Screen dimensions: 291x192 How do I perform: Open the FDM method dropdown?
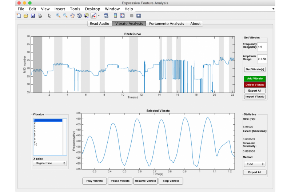(254, 164)
